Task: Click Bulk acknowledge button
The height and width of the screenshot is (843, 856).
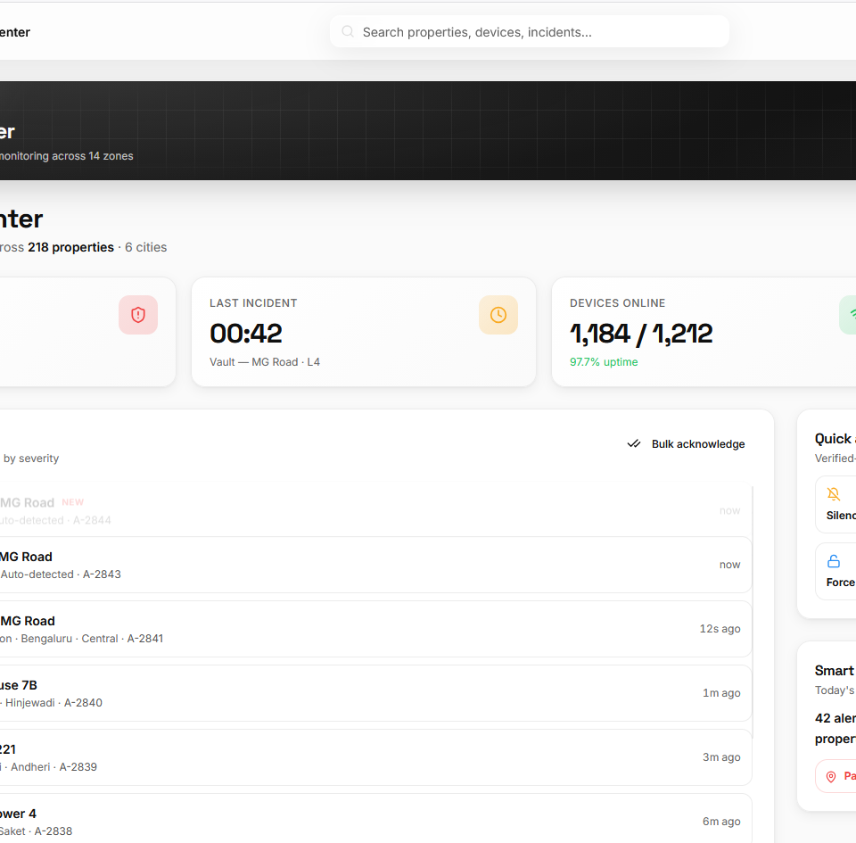Action: click(x=687, y=444)
